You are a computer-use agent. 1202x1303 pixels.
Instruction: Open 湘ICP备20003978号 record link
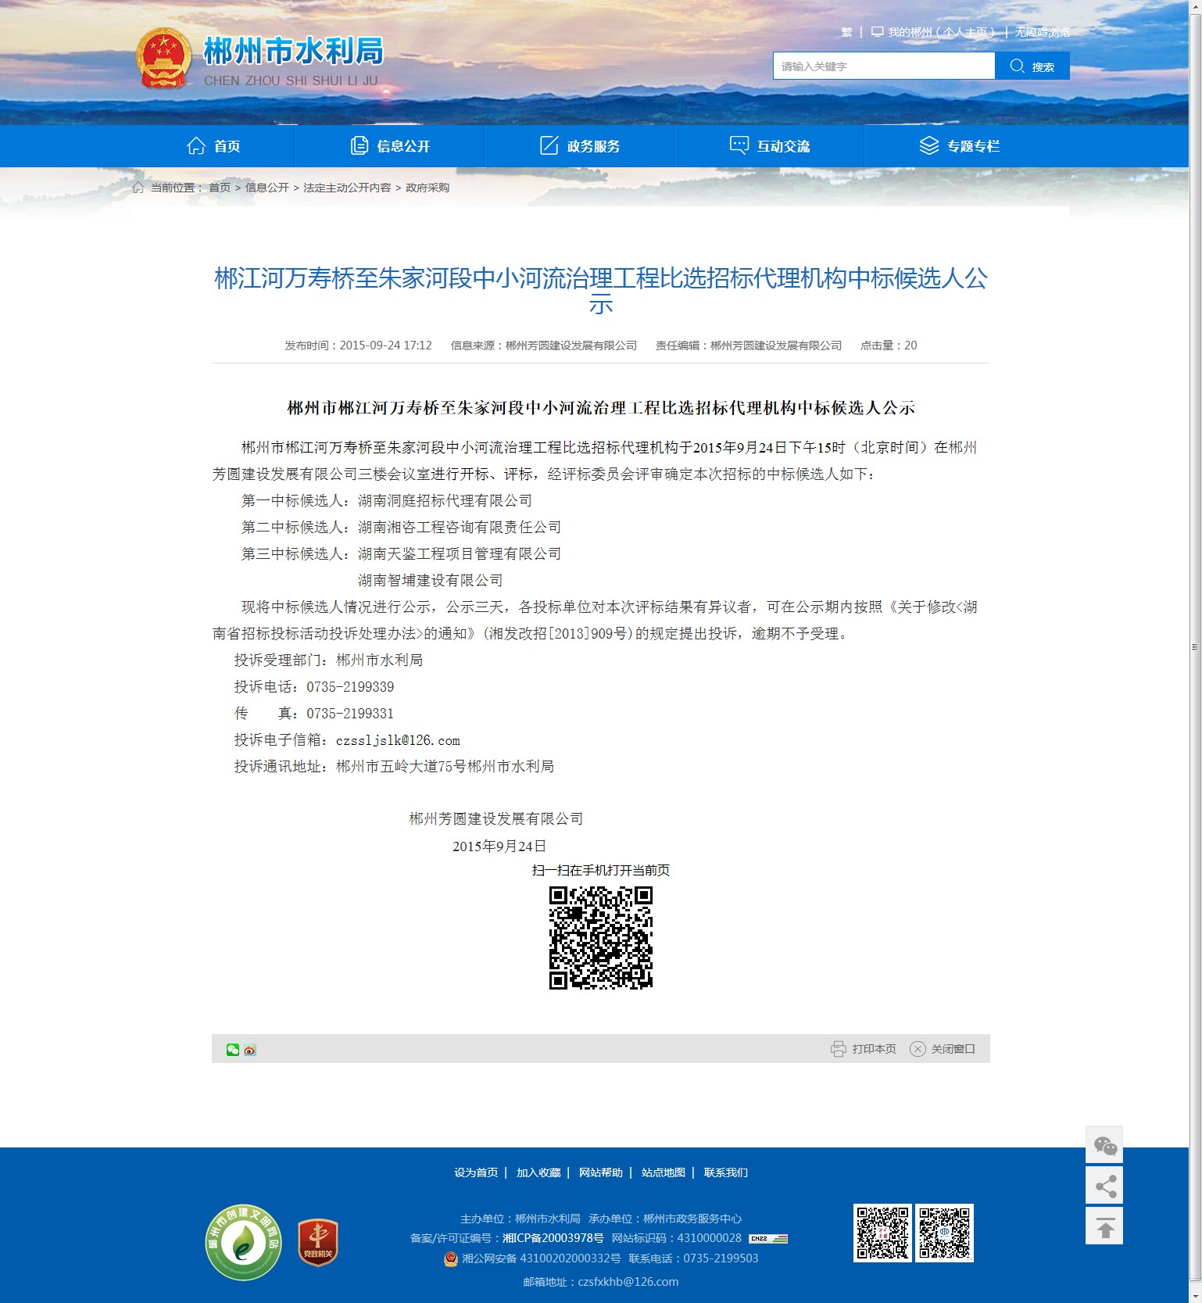click(x=553, y=1238)
